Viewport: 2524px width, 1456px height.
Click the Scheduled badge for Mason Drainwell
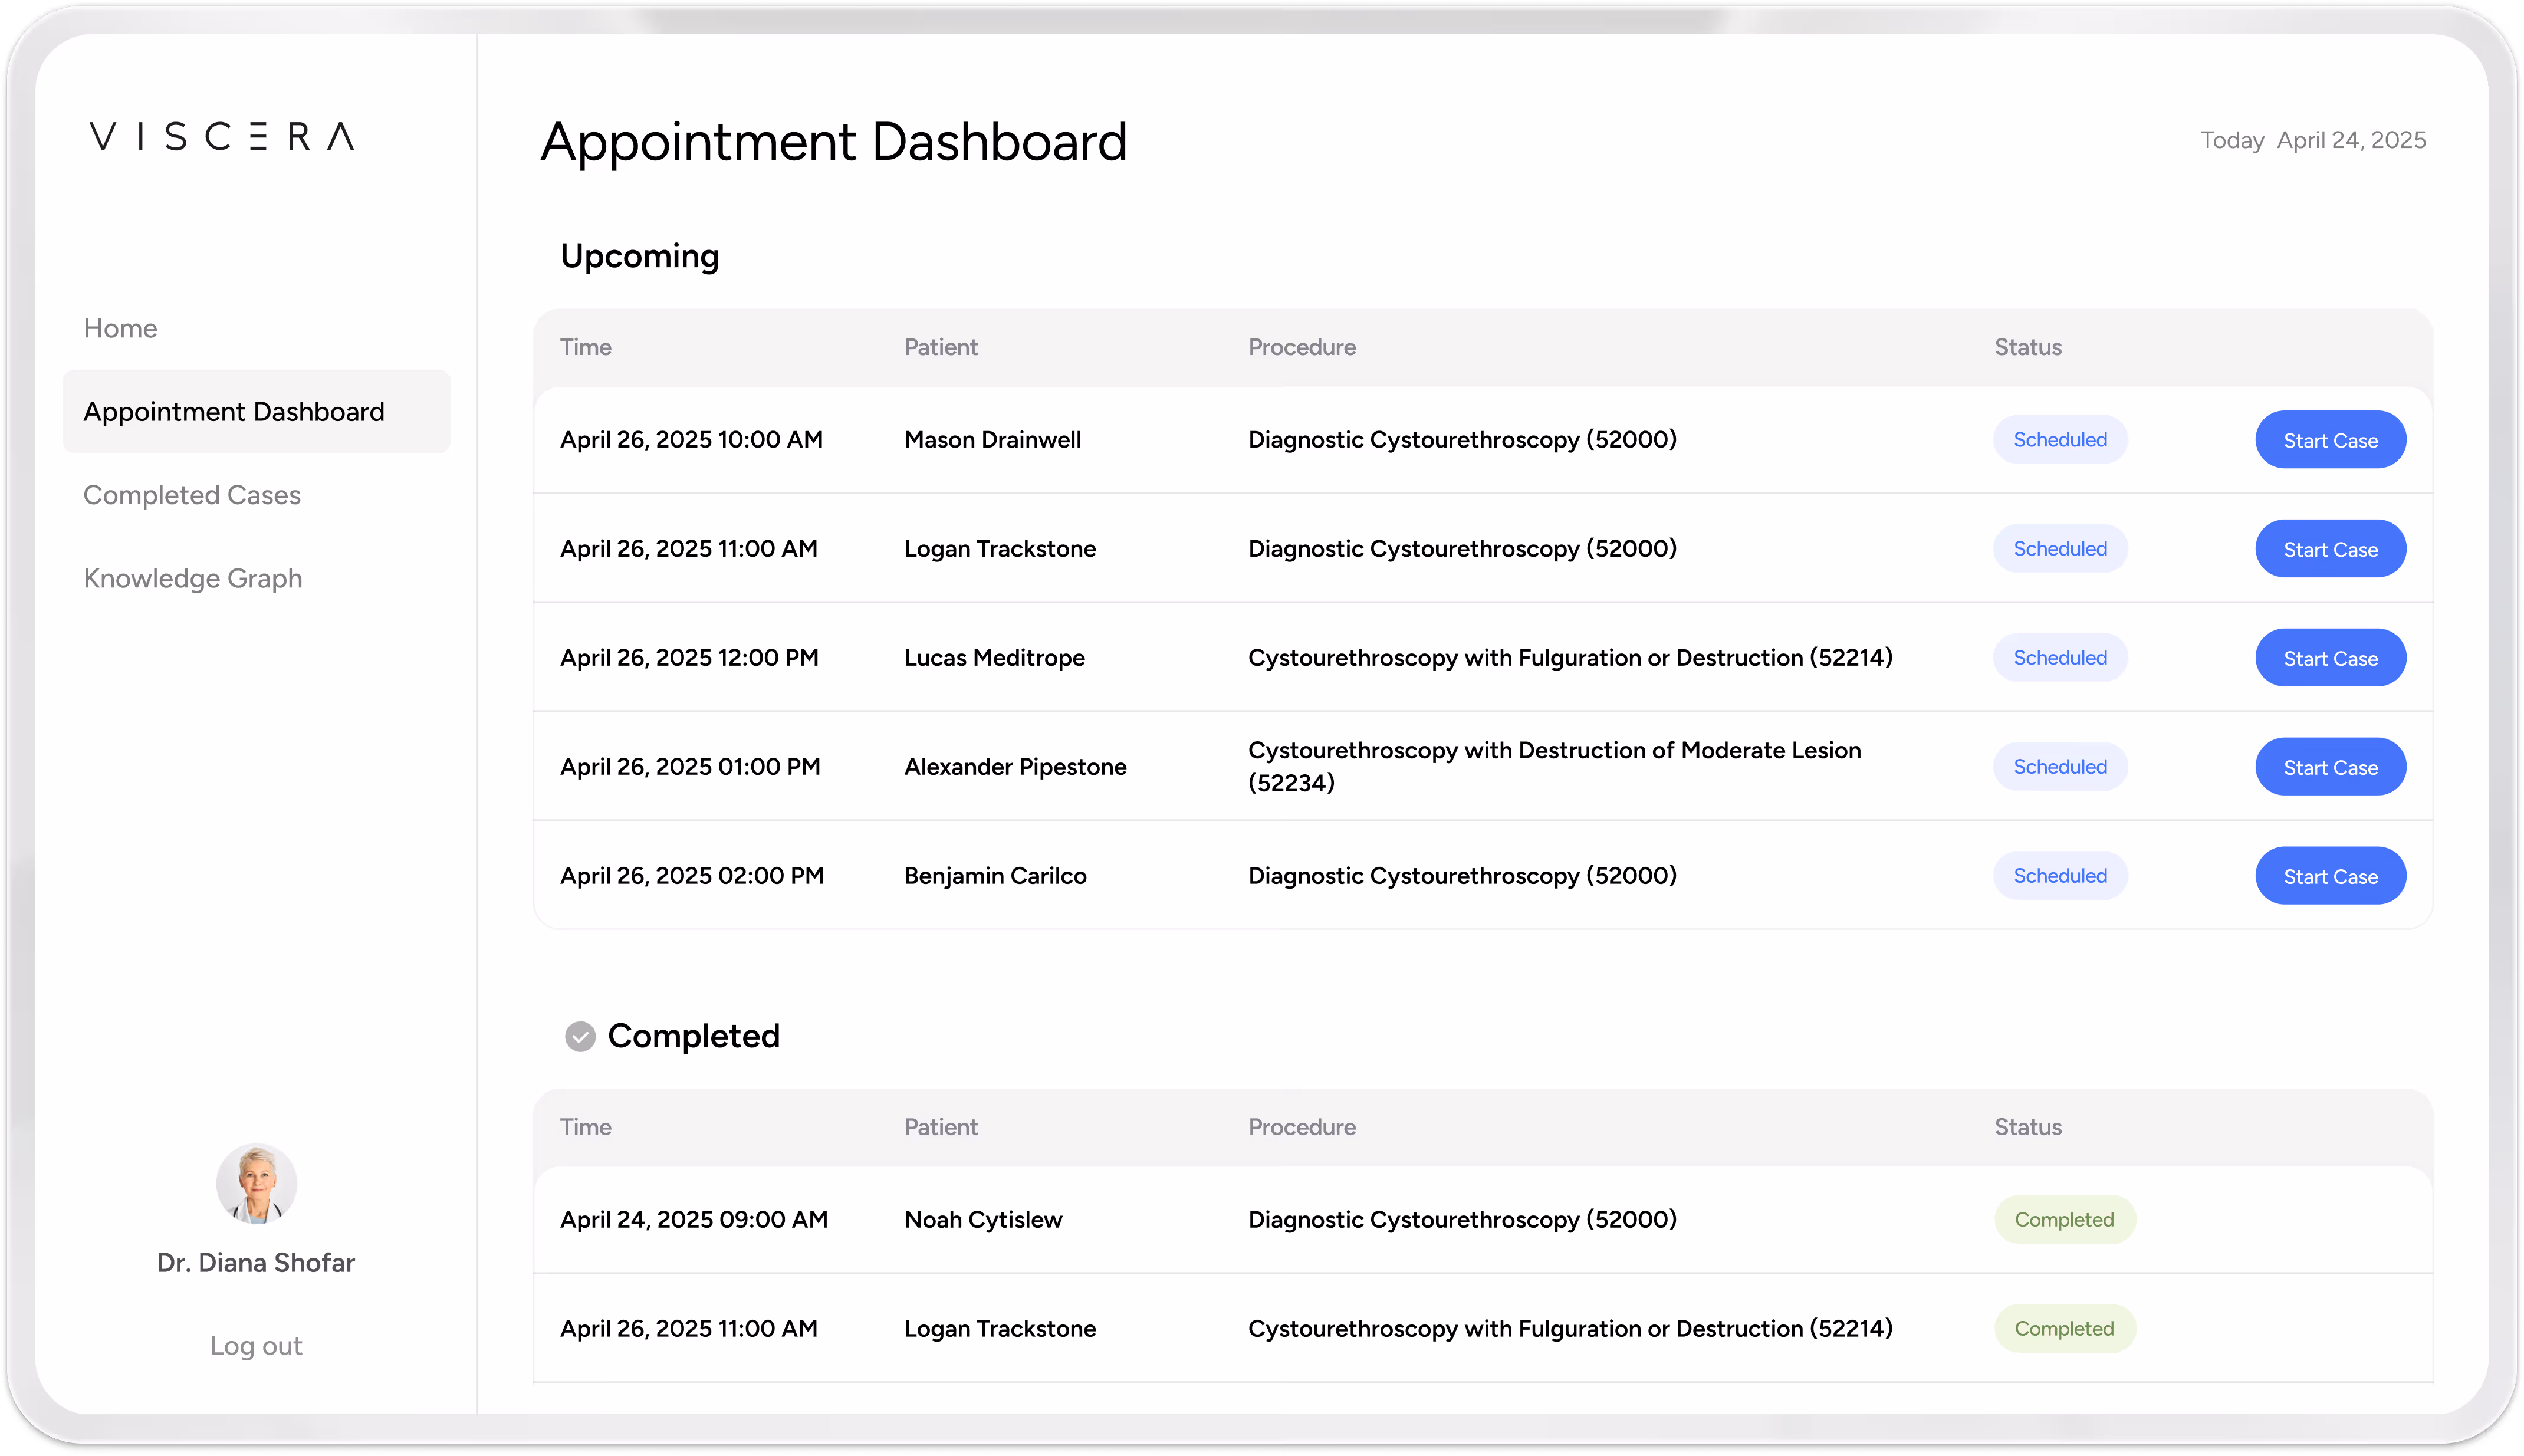tap(2060, 439)
